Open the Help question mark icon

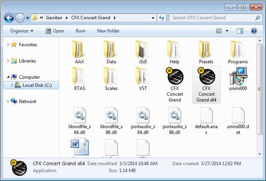[254, 31]
